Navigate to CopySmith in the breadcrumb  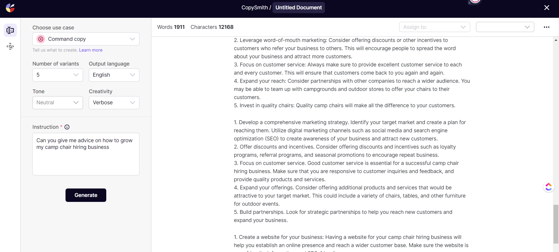pos(254,8)
